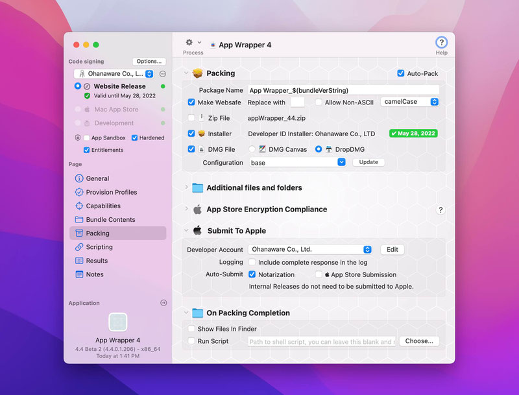This screenshot has width=519, height=395.
Task: Select the Website Release radio button
Action: 78,86
